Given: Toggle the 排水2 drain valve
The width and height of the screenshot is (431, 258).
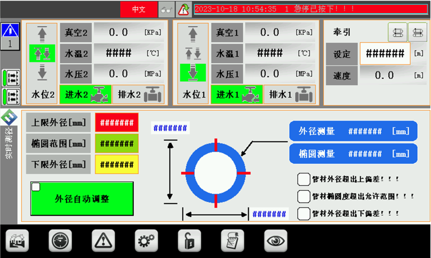Looking at the screenshot, I should [x=138, y=95].
